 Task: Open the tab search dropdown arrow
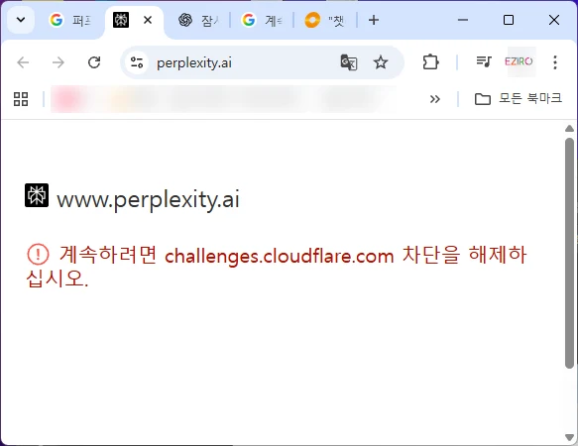click(x=21, y=20)
